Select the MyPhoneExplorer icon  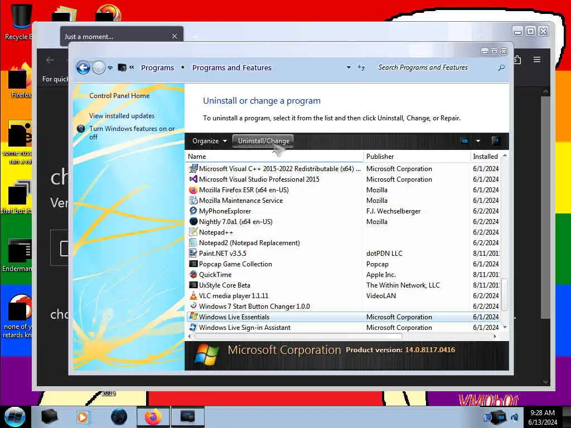pos(193,211)
